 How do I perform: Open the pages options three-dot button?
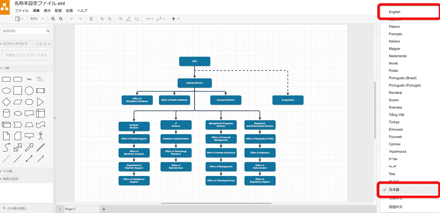click(x=60, y=209)
